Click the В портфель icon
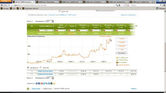This screenshot has width=166, height=93. coord(117,63)
